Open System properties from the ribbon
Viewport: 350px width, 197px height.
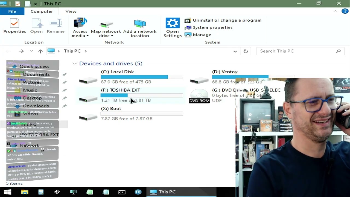tap(209, 27)
